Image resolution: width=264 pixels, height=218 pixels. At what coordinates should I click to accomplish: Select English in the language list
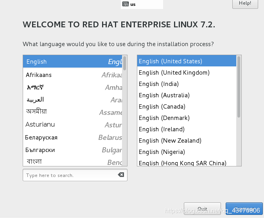73,62
